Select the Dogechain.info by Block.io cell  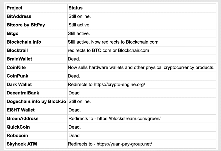tap(36, 101)
